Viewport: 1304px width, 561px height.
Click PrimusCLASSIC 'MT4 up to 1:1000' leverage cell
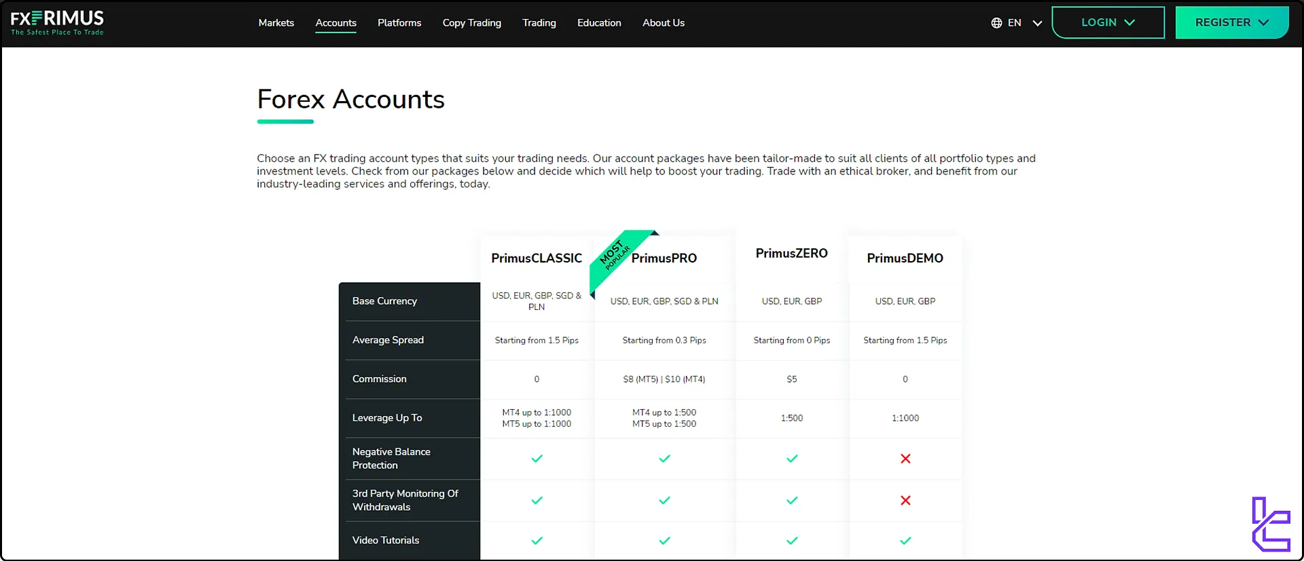[x=537, y=418]
